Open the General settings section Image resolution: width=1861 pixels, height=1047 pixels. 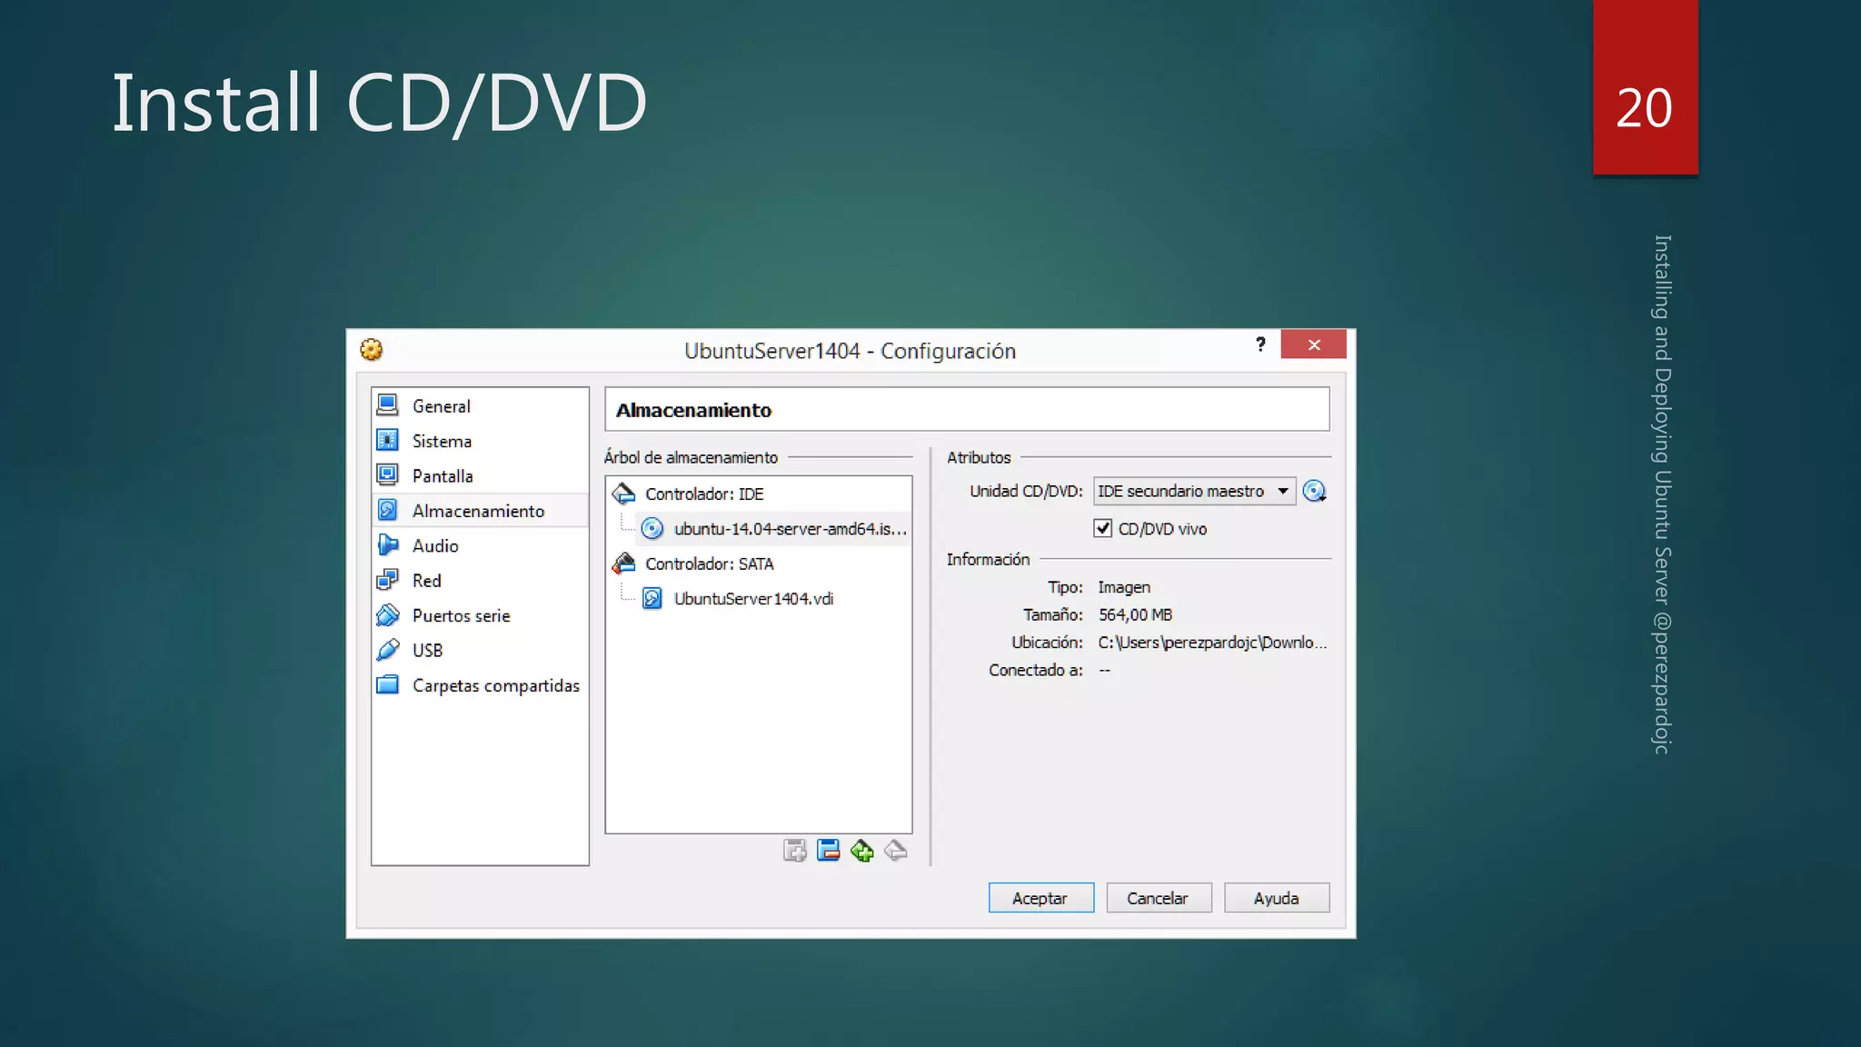[441, 406]
